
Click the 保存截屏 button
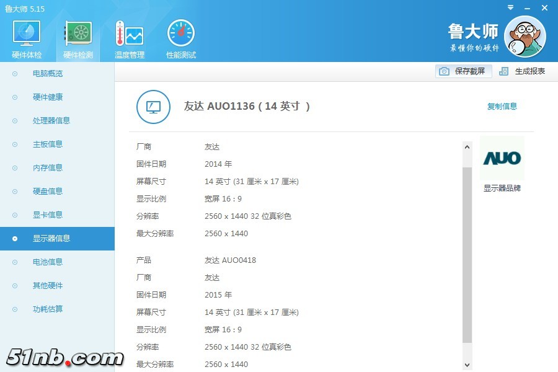(x=463, y=71)
